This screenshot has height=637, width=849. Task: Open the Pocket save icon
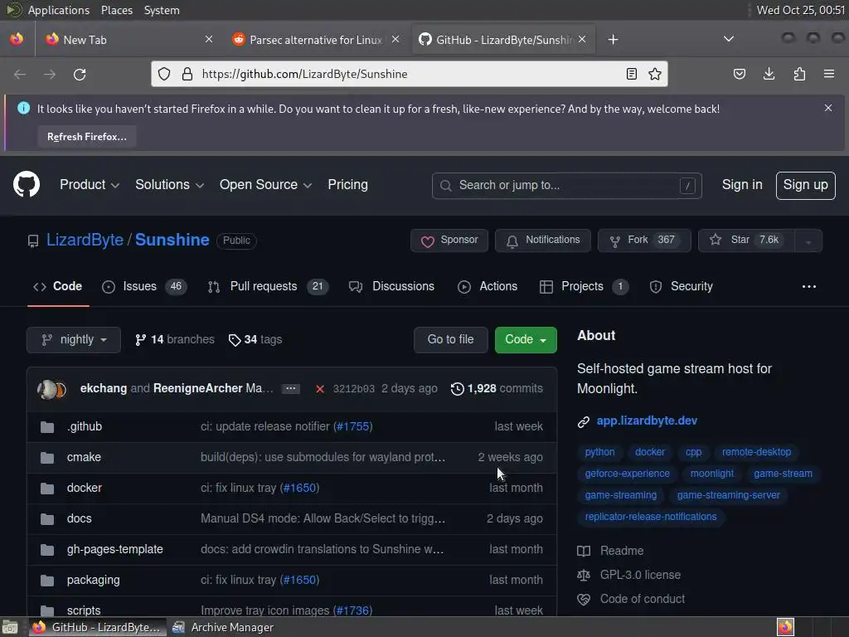coord(739,74)
